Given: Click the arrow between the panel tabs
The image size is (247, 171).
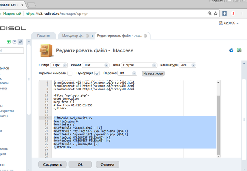Looking at the screenshot, I should (x=93, y=36).
